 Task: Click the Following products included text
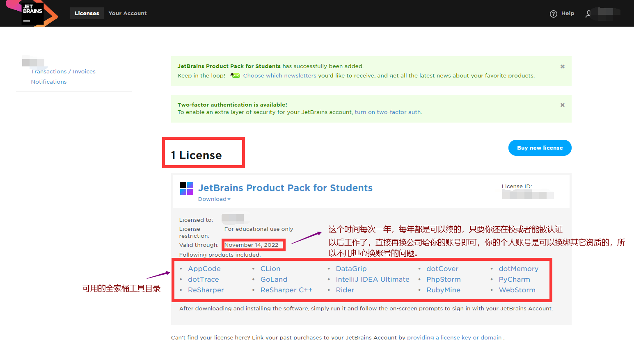[x=220, y=255]
